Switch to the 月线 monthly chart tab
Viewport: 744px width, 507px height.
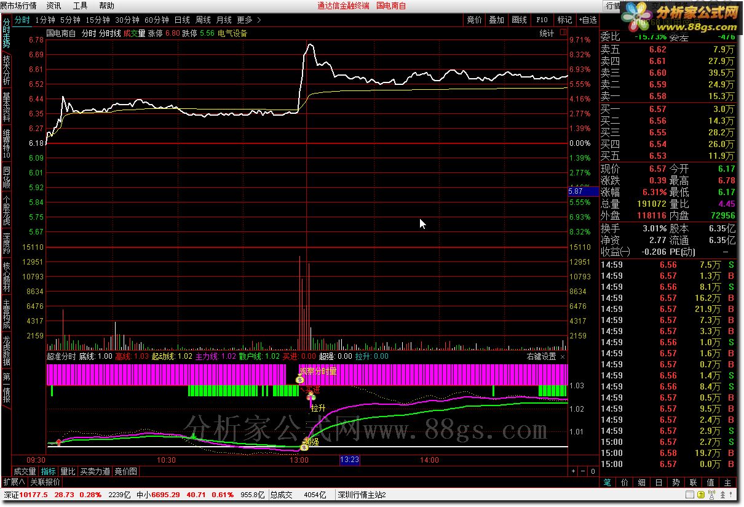coord(224,20)
